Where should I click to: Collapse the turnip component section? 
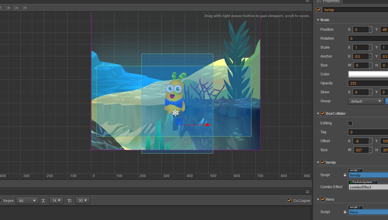click(318, 162)
